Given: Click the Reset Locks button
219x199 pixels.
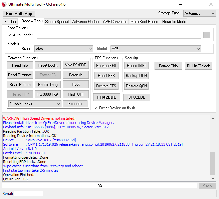Looking at the screenshot, I should pyautogui.click(x=48, y=65).
